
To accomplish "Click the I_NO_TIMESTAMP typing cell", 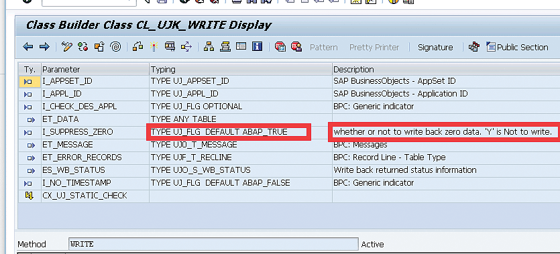I will point(240,183).
